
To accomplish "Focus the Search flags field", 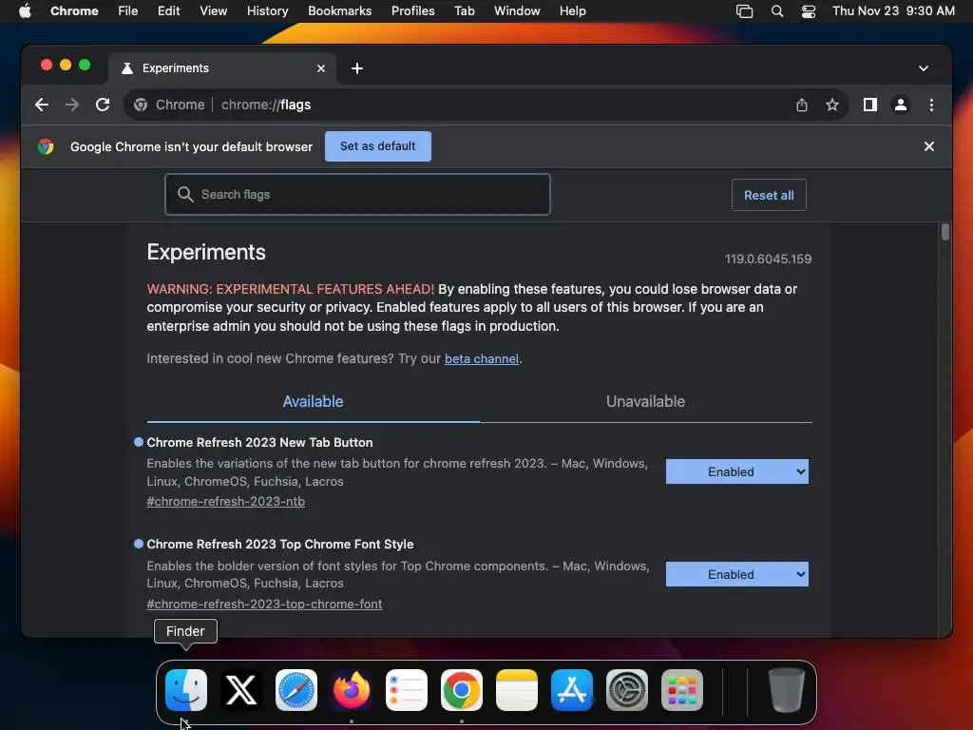I will tap(357, 194).
